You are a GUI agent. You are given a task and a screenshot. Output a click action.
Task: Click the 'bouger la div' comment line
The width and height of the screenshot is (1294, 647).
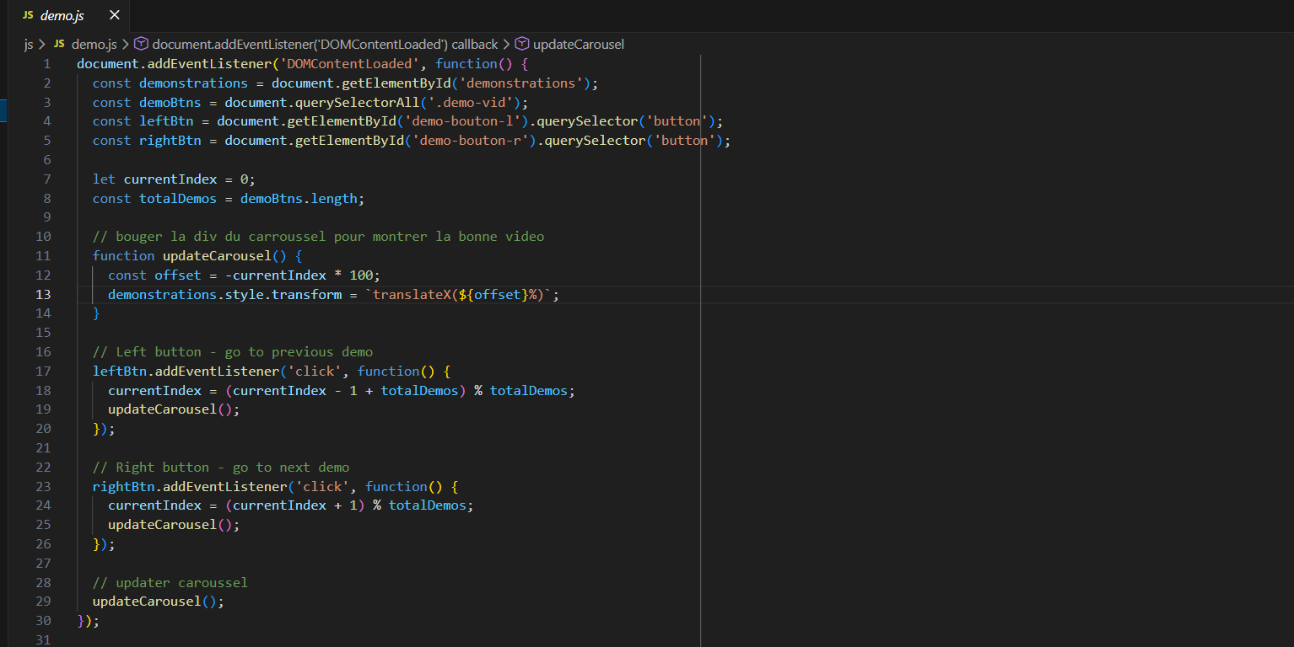click(318, 237)
